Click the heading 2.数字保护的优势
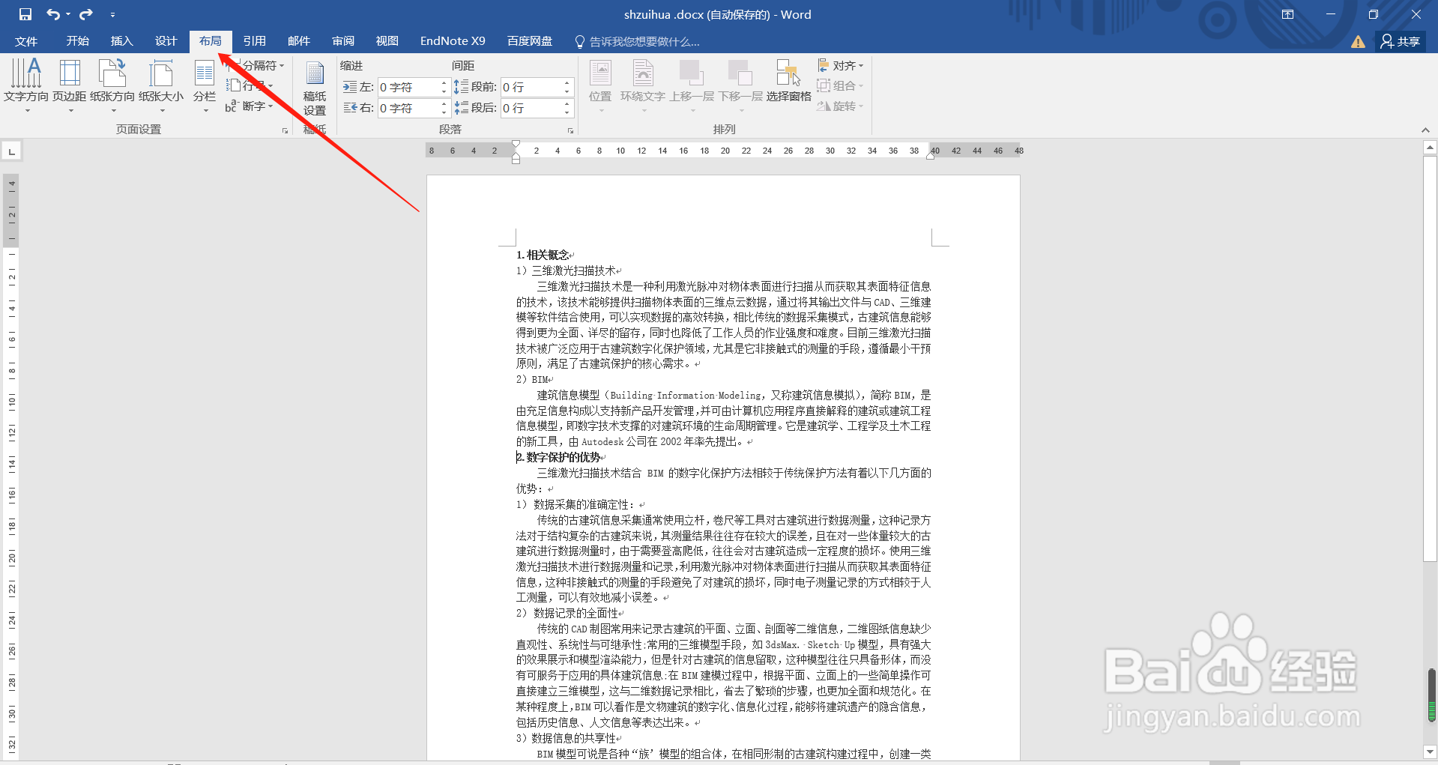 tap(558, 457)
